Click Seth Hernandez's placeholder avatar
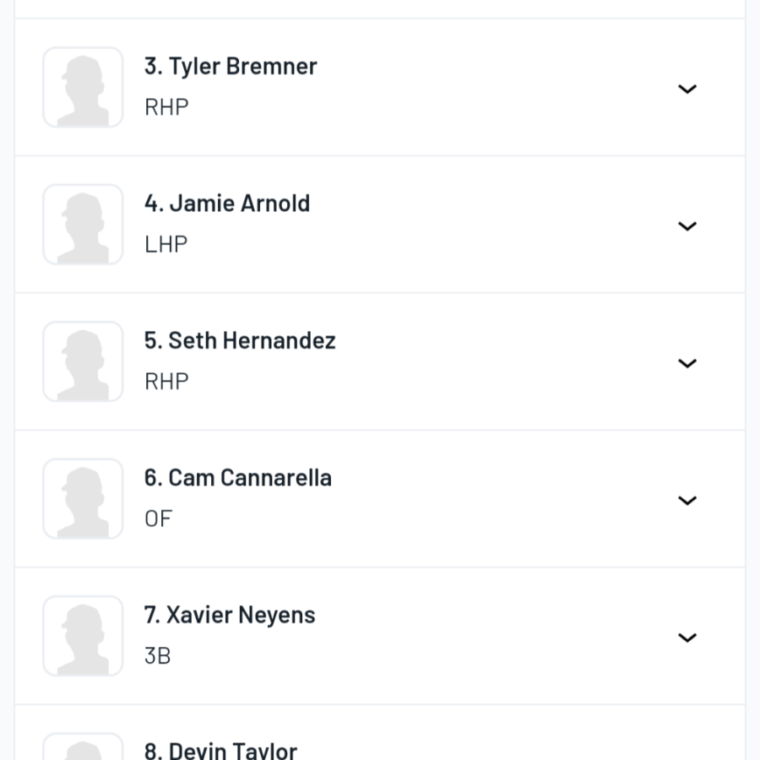The image size is (760, 760). pos(83,361)
